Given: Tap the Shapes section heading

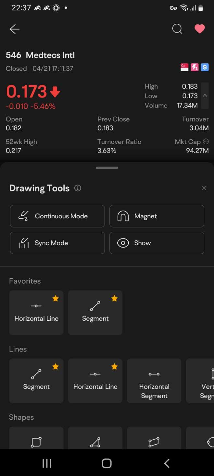Looking at the screenshot, I should click(x=21, y=418).
